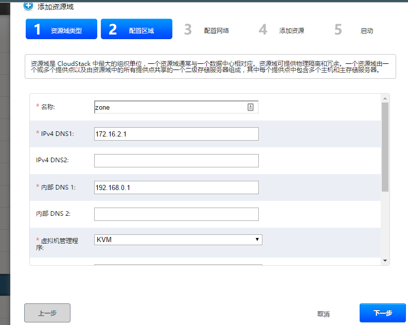
Task: Focus the 名称 field containing zone
Action: tap(170, 107)
